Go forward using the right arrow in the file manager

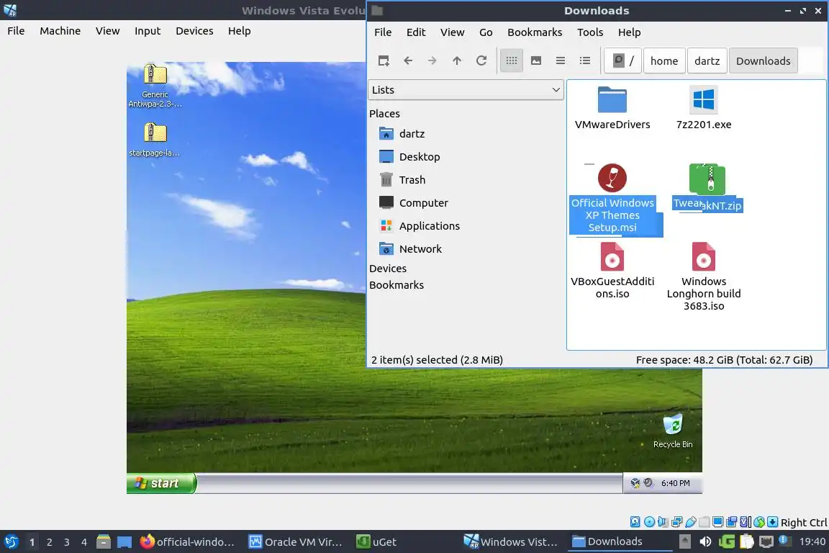[x=432, y=61]
